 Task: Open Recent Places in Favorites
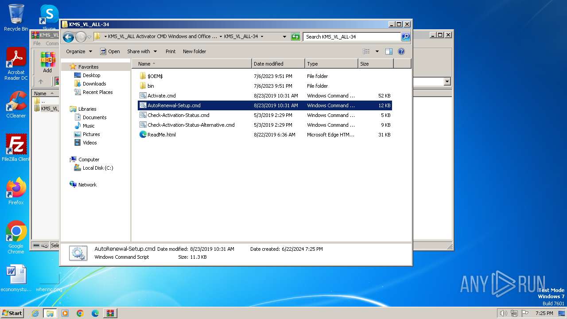pos(97,92)
